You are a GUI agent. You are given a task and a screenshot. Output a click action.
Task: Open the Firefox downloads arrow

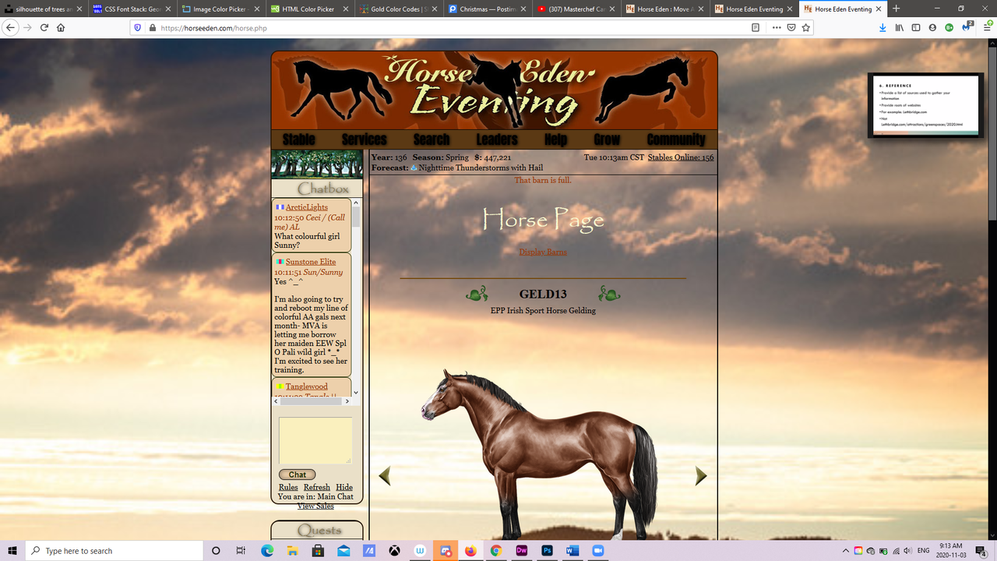(883, 27)
